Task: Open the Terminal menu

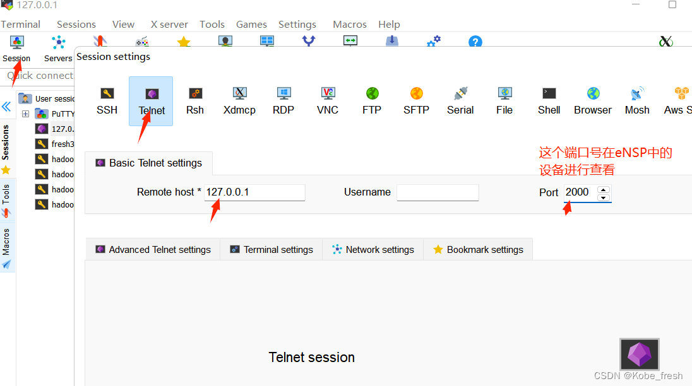Action: click(x=20, y=24)
